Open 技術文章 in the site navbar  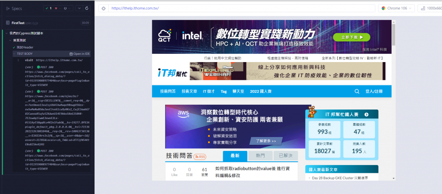[189, 91]
